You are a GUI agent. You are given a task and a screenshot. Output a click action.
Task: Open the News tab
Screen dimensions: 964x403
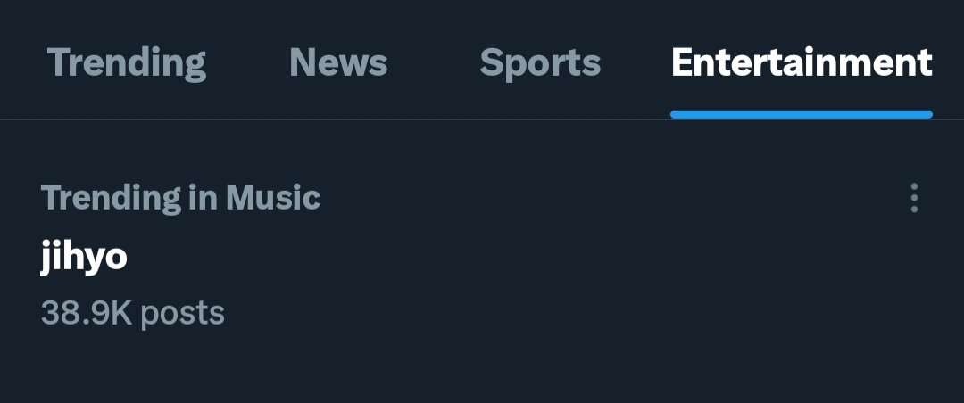point(338,63)
